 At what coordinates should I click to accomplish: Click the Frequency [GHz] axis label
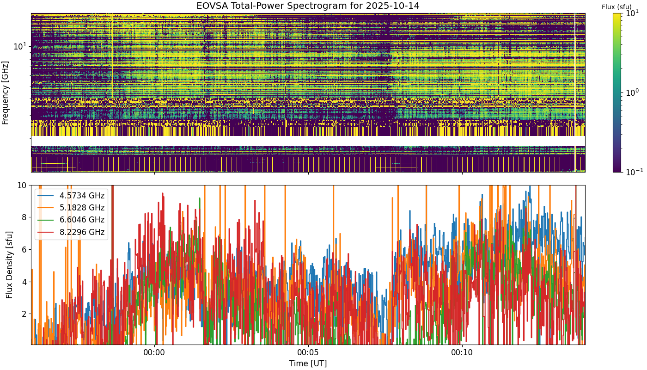6,92
